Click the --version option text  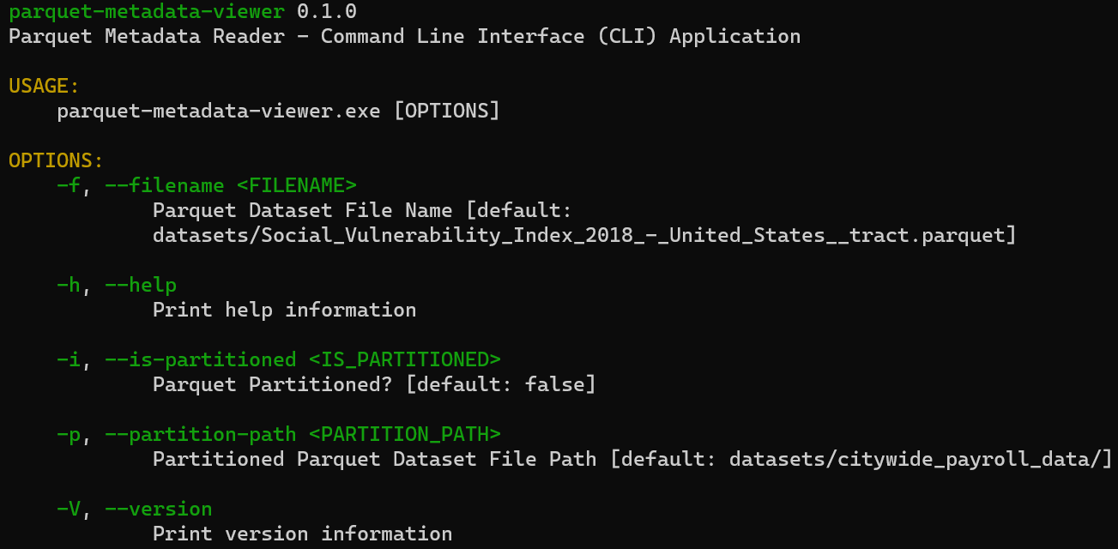click(158, 509)
